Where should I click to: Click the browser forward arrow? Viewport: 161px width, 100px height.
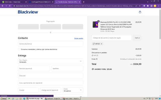[x=6, y=6]
